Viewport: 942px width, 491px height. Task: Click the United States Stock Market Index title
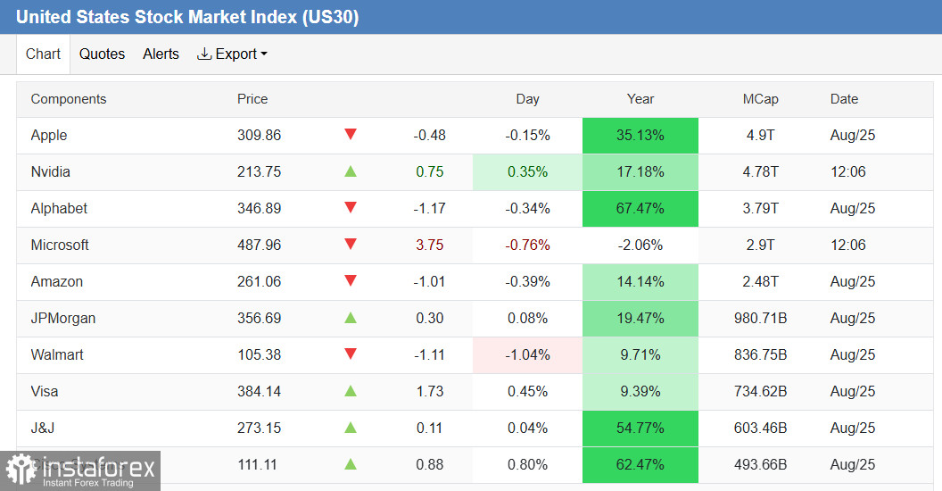point(187,17)
